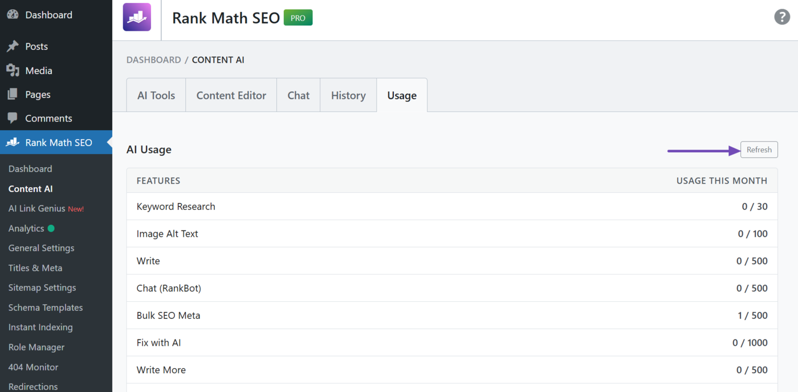
Task: Open the Rank Math Dashboard submenu
Action: [30, 169]
